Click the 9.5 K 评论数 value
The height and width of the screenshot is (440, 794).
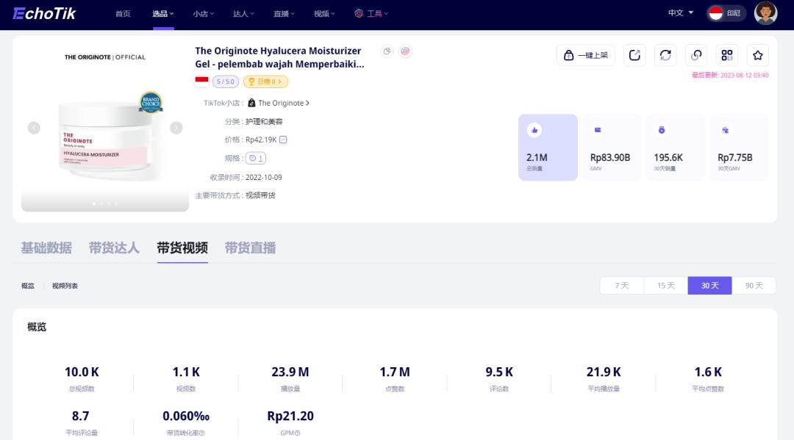(x=498, y=372)
